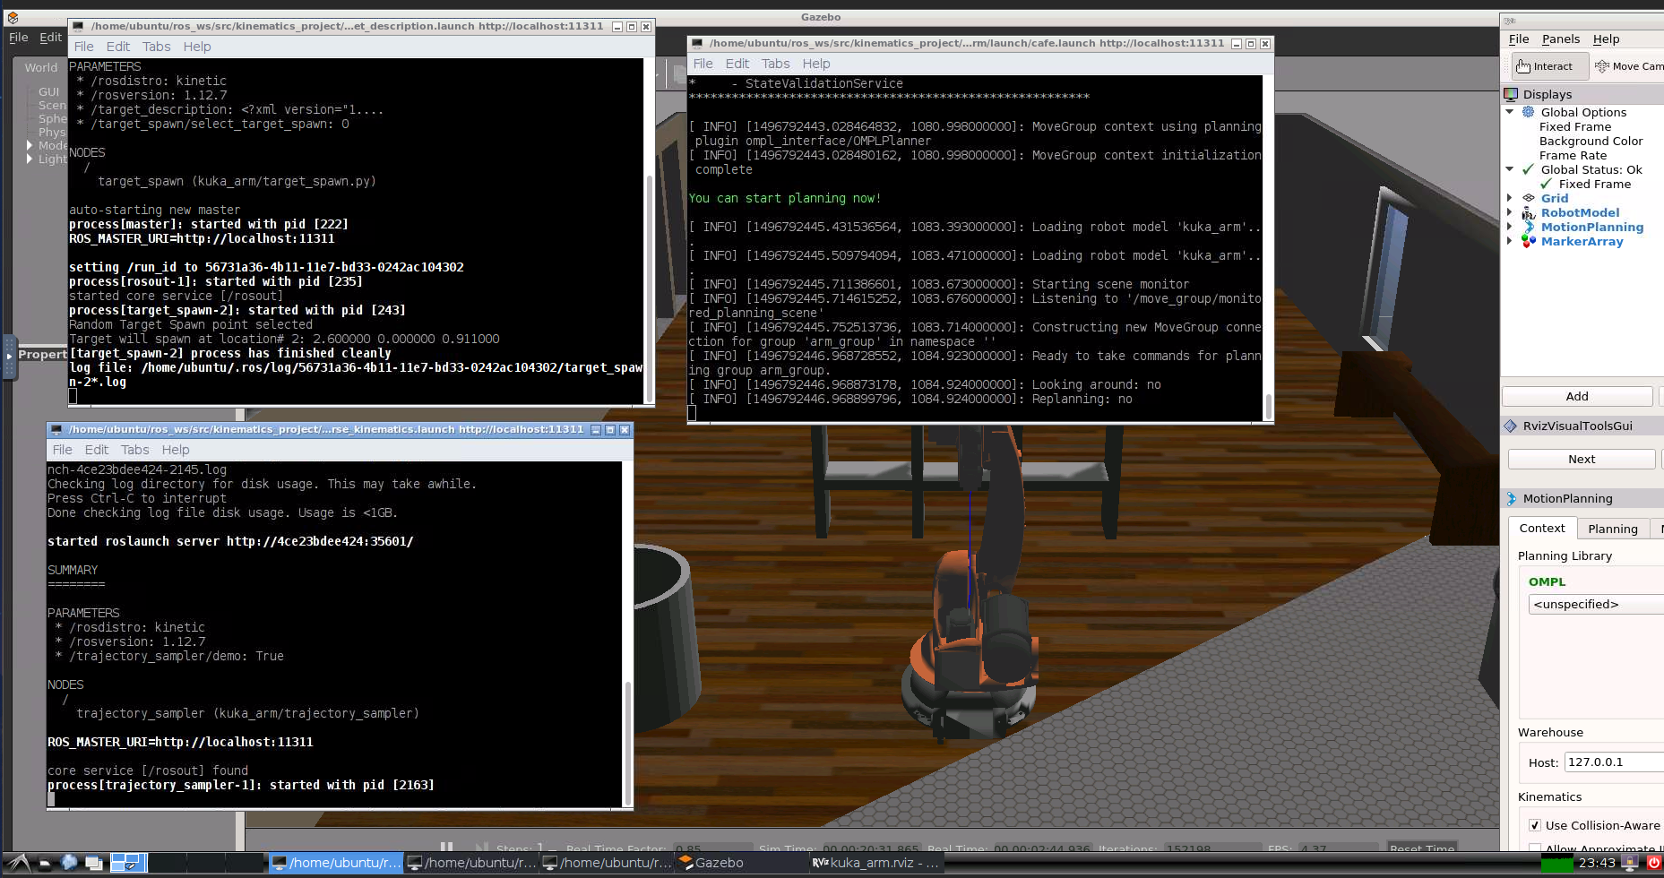
Task: Switch to kuka_arm.rviz in the taskbar
Action: [x=875, y=863]
